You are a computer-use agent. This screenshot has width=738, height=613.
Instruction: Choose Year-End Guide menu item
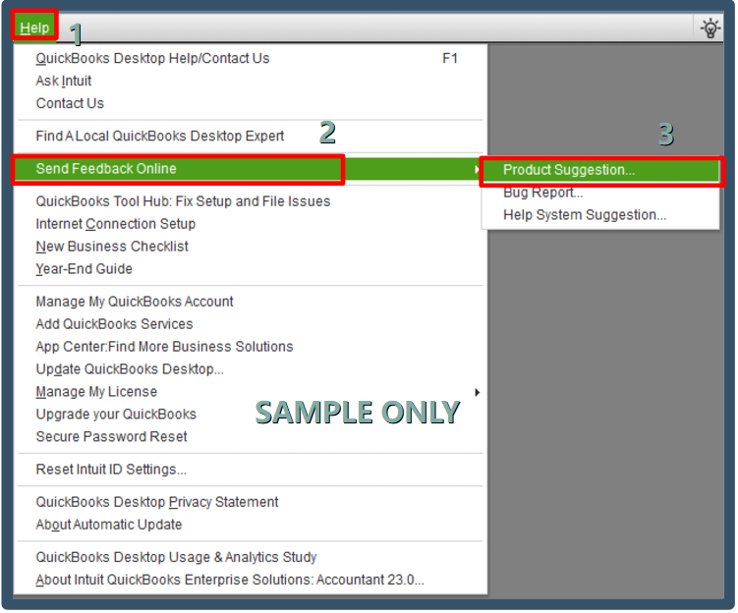[84, 269]
